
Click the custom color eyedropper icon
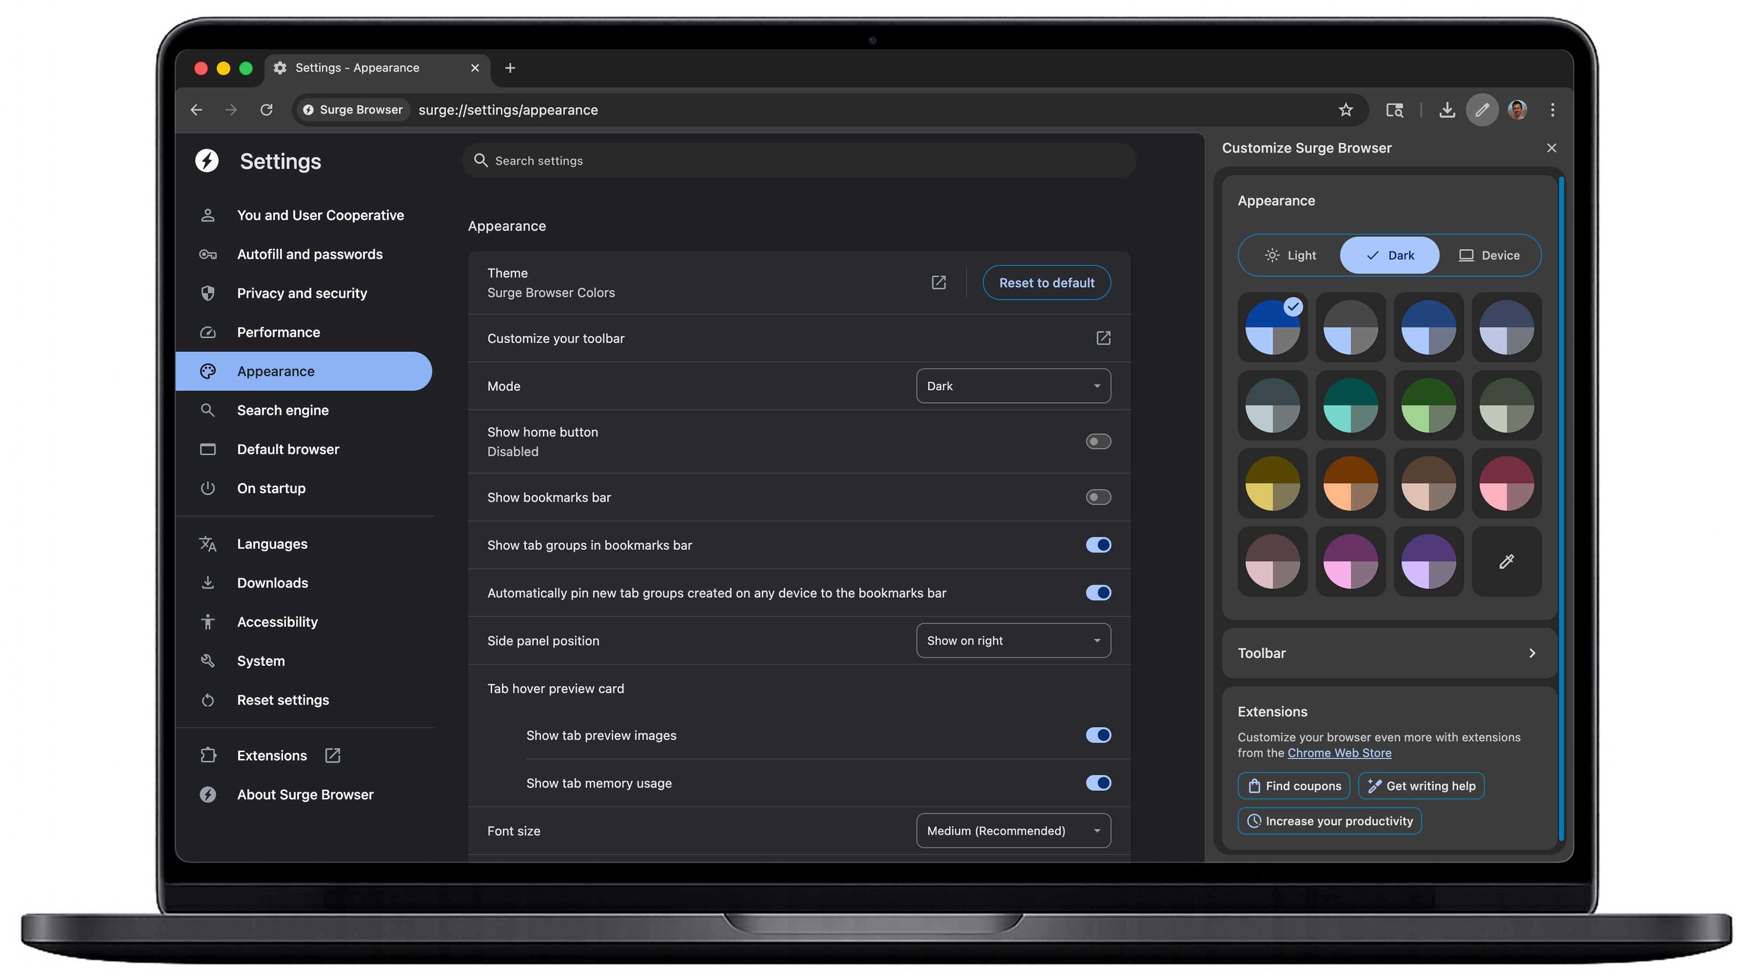click(x=1506, y=561)
